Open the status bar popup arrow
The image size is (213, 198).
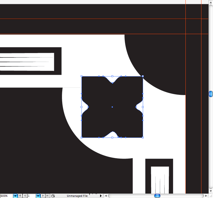tap(101, 196)
